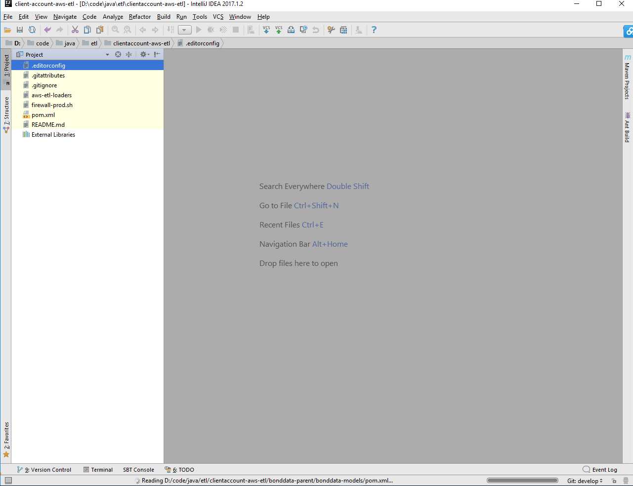633x486 pixels.
Task: Toggle the Favorites side tool window tab
Action: tap(6, 439)
